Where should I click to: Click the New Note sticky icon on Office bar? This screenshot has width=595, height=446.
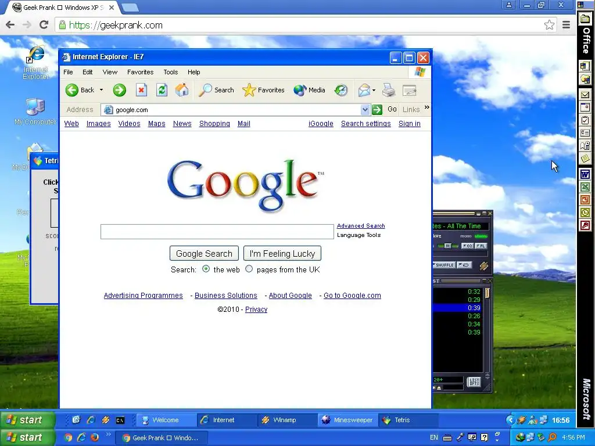pyautogui.click(x=585, y=158)
